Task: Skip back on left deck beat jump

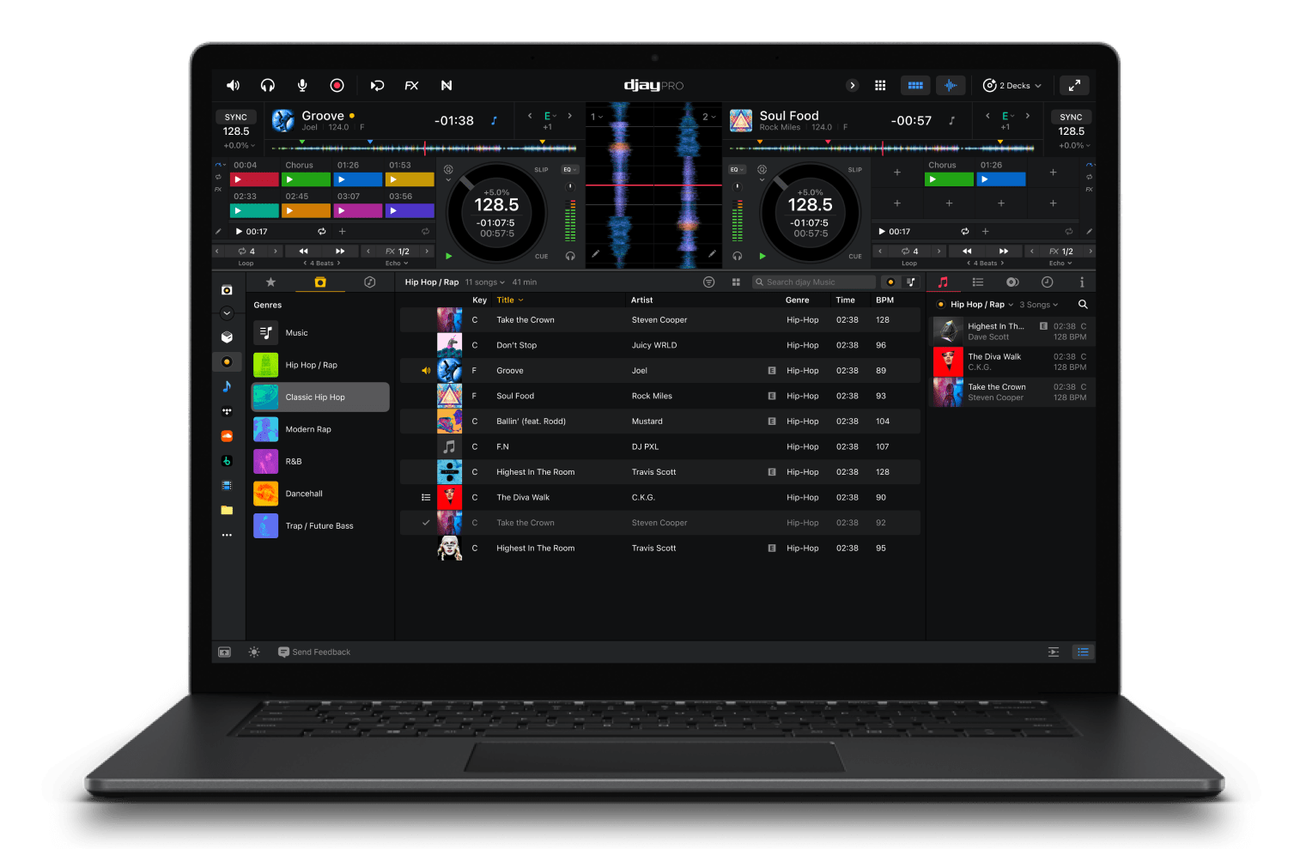Action: coord(303,252)
